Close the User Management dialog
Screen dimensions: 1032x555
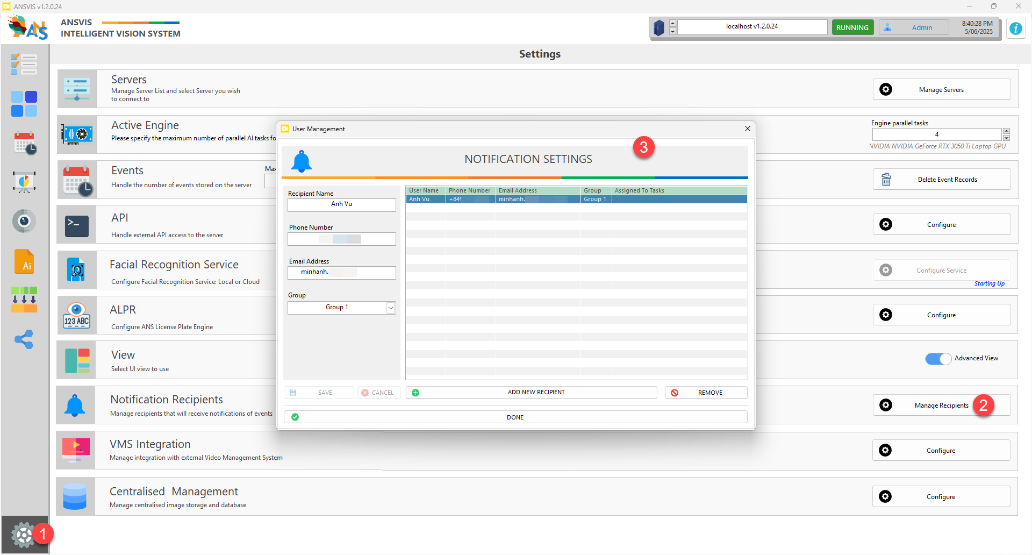pos(747,129)
